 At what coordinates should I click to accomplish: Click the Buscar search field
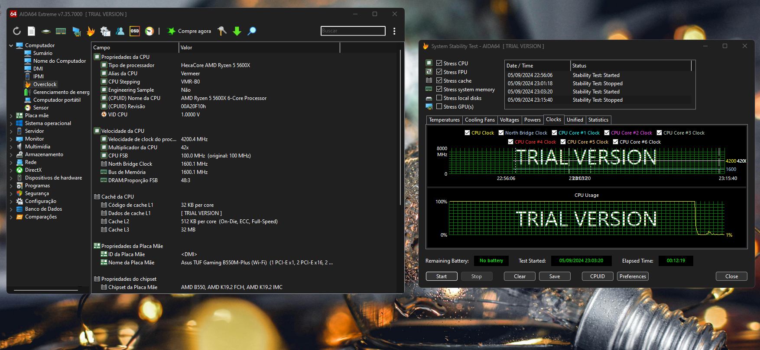(353, 31)
